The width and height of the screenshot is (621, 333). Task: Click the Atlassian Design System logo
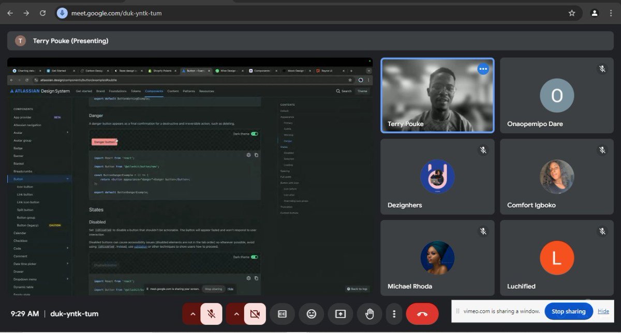click(39, 91)
